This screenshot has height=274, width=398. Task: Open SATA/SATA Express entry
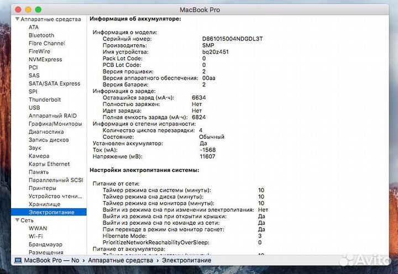(x=54, y=83)
